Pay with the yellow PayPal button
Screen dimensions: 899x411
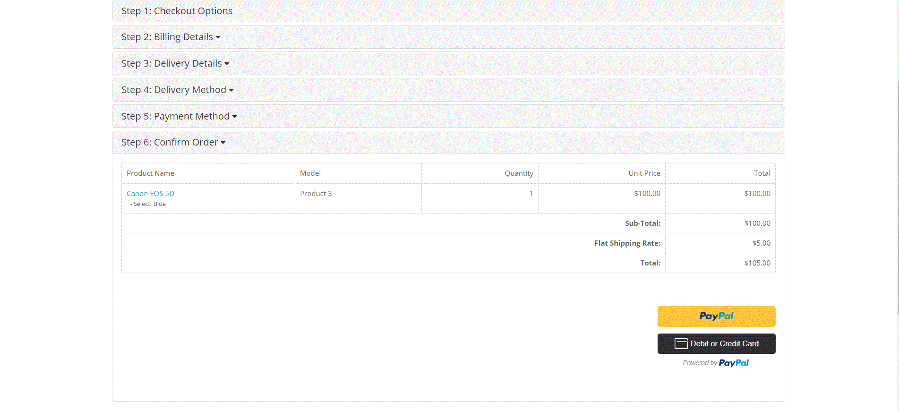716,317
